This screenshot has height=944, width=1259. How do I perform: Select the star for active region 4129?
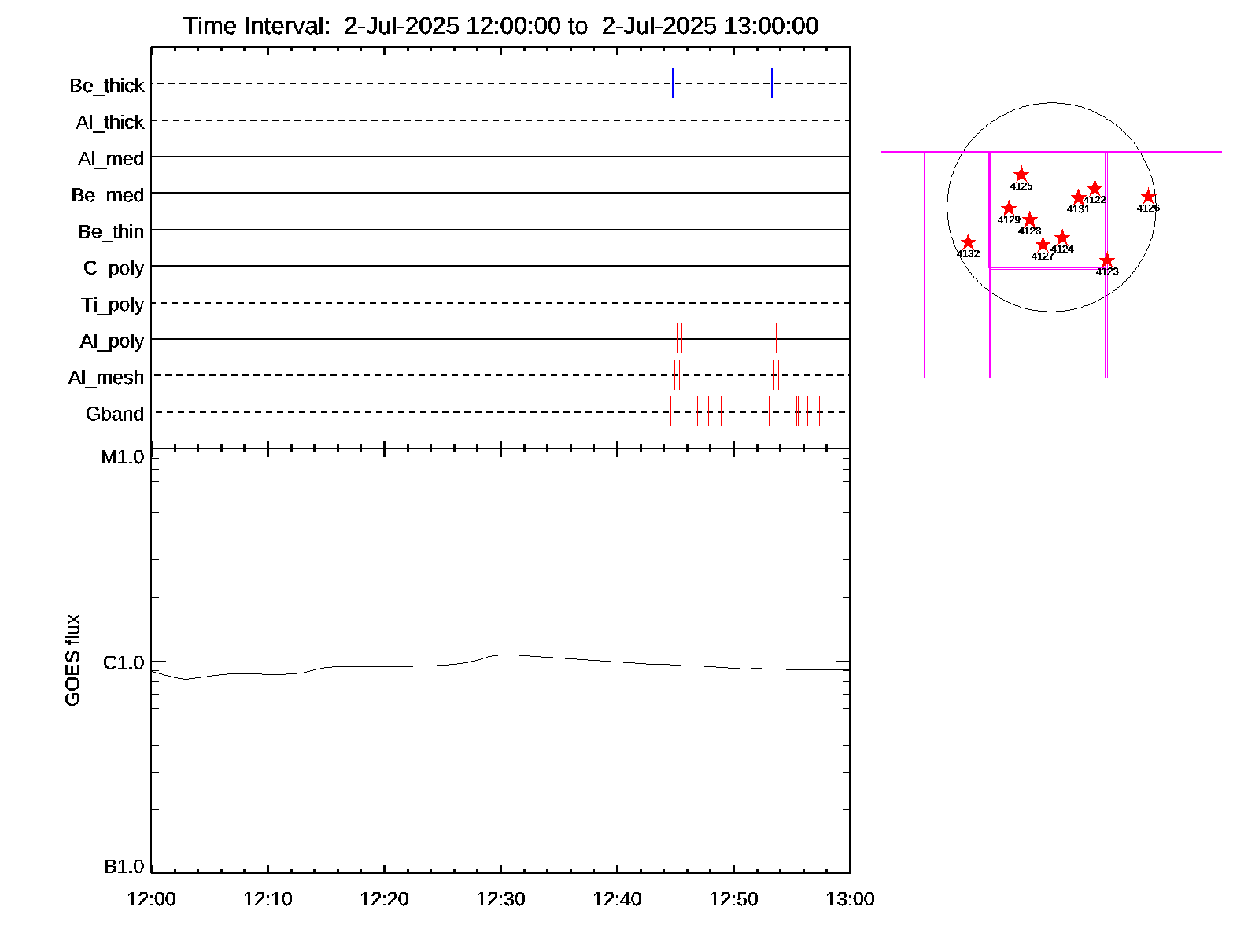pos(1009,208)
